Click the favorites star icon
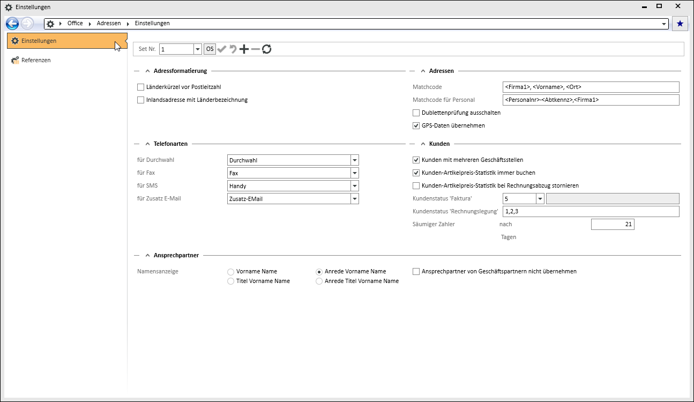This screenshot has width=694, height=402. tap(680, 24)
